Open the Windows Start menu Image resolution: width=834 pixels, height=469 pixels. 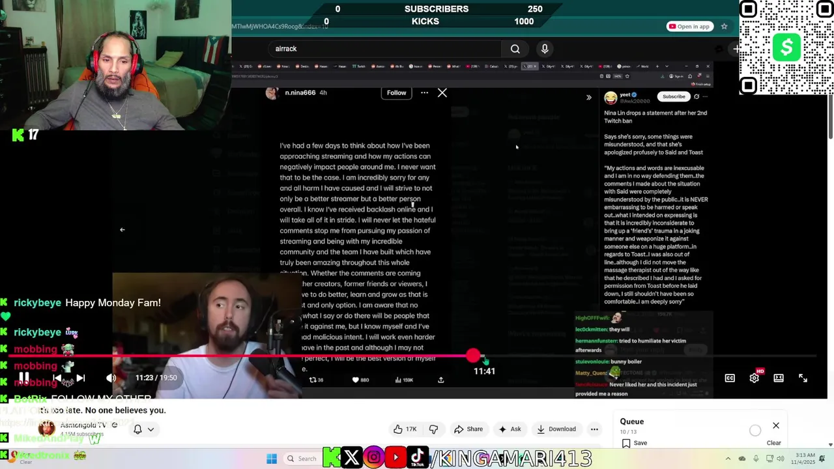coord(272,459)
